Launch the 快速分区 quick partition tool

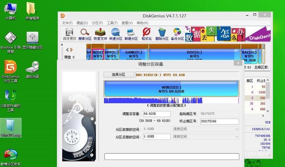coord(116,34)
